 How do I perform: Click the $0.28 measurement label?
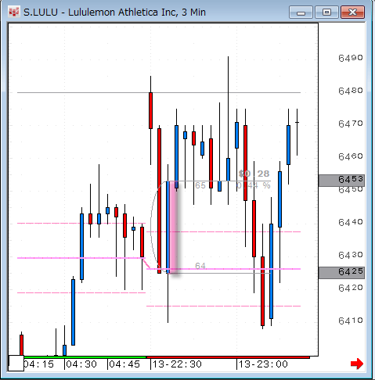254,174
